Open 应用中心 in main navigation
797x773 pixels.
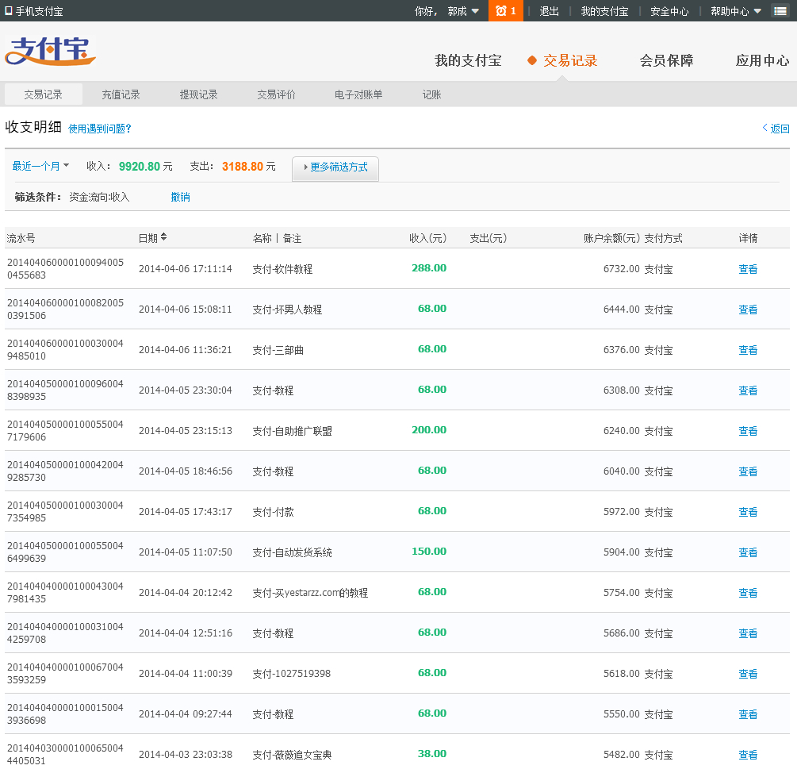762,60
